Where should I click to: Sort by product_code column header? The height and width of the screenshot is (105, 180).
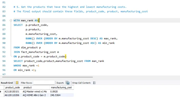13,88
